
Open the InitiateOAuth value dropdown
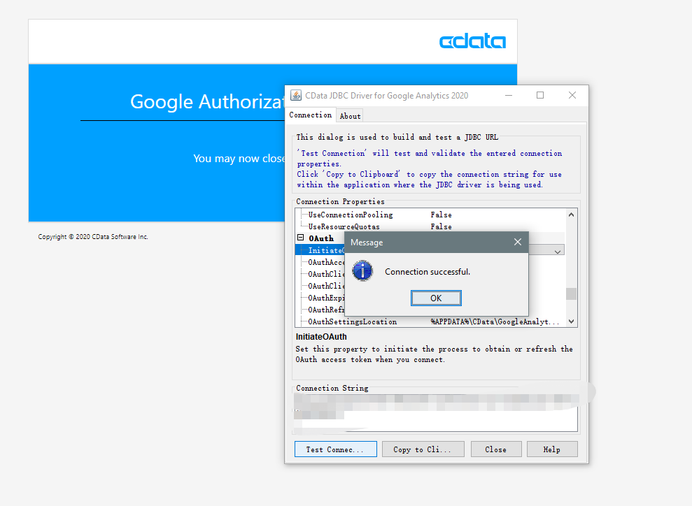559,250
